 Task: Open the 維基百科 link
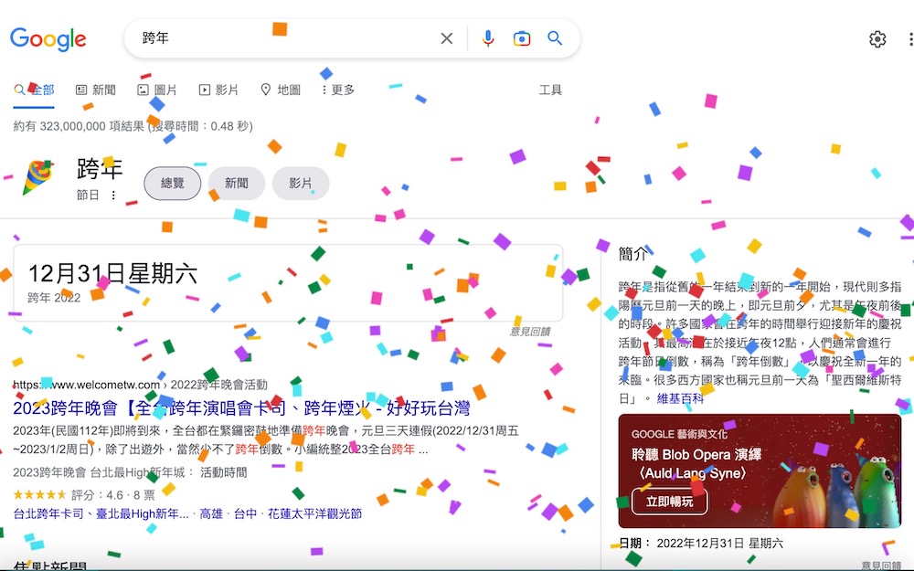[680, 398]
